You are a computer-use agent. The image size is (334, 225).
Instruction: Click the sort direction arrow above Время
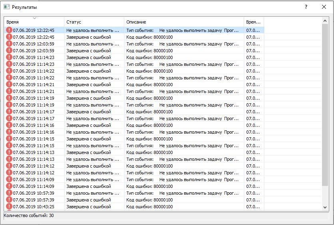(x=34, y=18)
